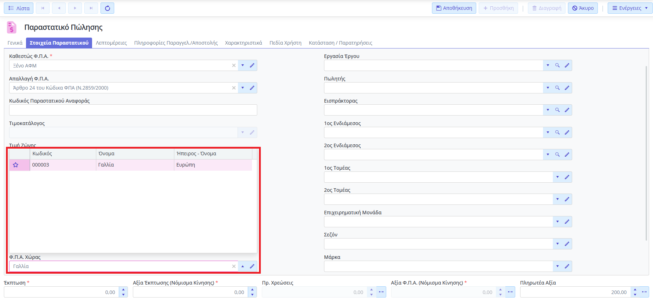Click the edit pencil for Καθεστώς Φ.Π.Α.
This screenshot has width=653, height=300.
pyautogui.click(x=252, y=65)
